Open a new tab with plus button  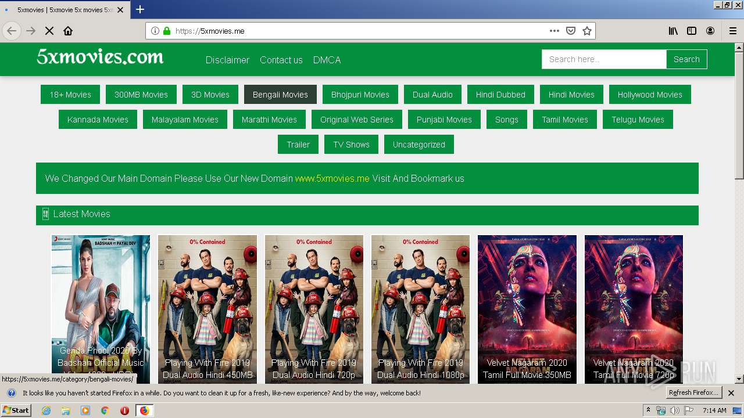(140, 9)
